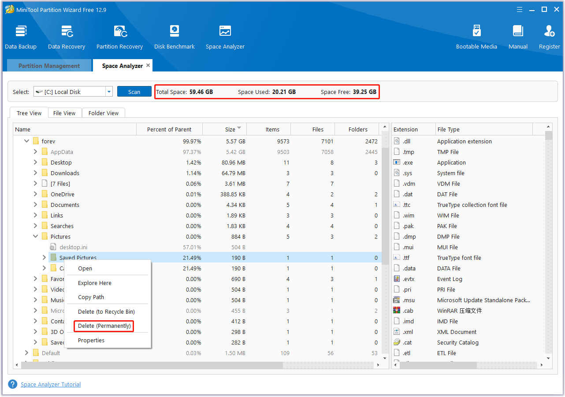Open the hamburger menu in title bar

[520, 9]
